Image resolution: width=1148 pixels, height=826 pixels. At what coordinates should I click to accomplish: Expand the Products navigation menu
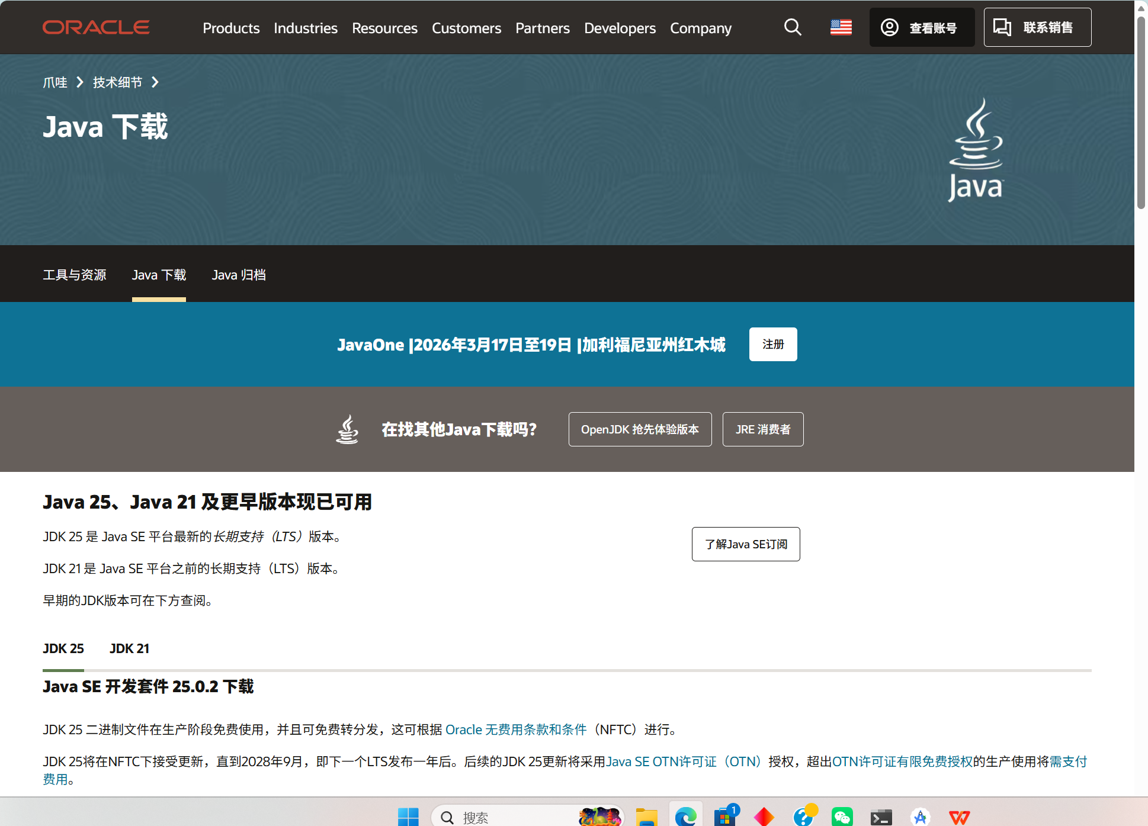[x=231, y=28]
